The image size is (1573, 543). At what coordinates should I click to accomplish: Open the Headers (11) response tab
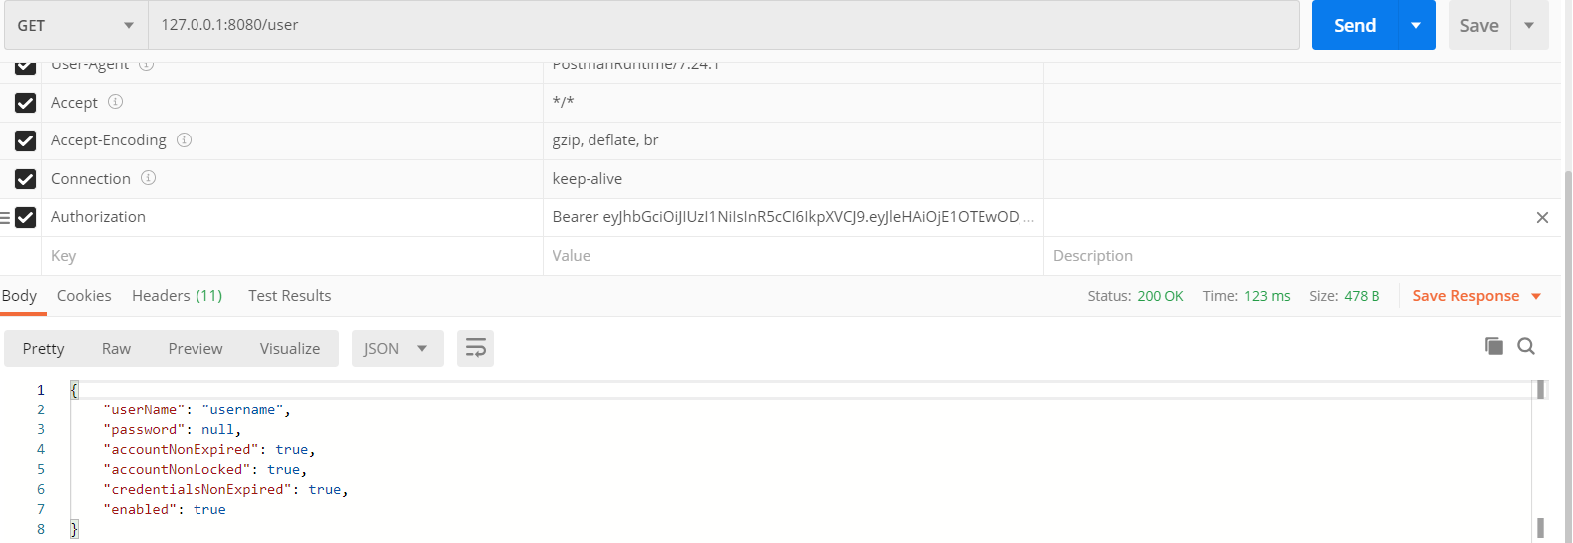177,296
